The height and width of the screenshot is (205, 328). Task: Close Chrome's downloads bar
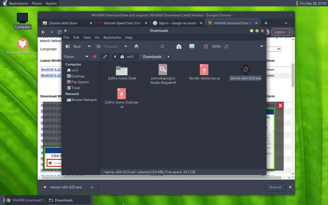290,187
